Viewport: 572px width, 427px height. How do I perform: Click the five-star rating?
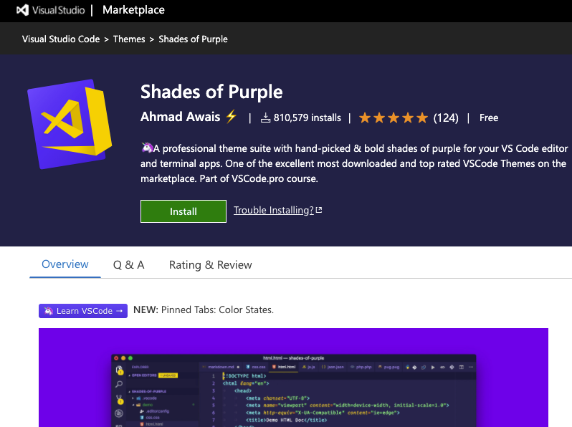(x=394, y=117)
